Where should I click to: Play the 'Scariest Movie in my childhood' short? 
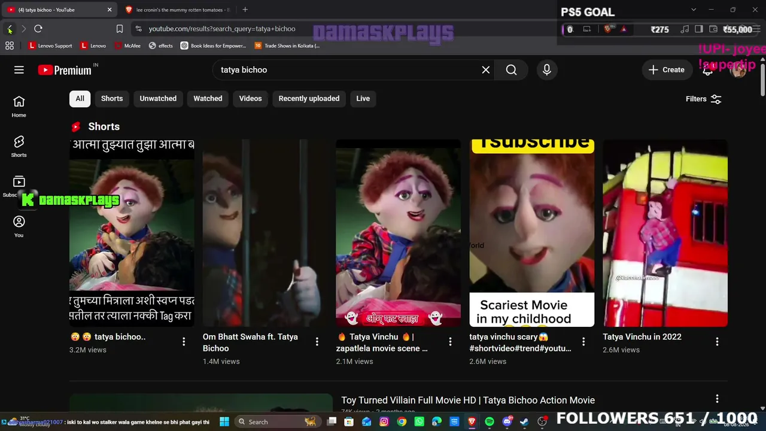click(x=532, y=233)
